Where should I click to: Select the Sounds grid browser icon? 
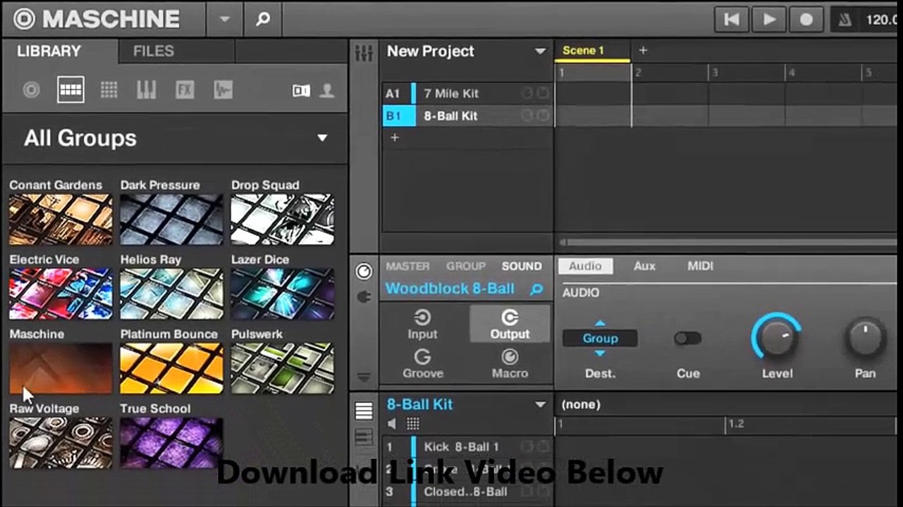109,90
